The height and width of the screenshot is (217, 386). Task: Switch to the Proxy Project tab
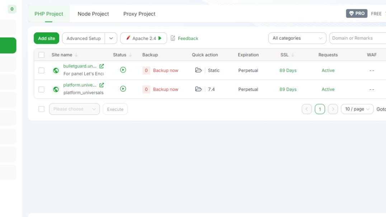click(139, 14)
